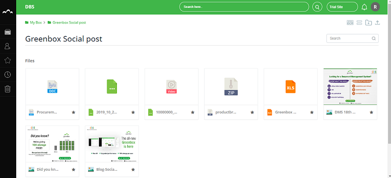Open the shared users sidebar icon
391x178 pixels.
coord(8,46)
